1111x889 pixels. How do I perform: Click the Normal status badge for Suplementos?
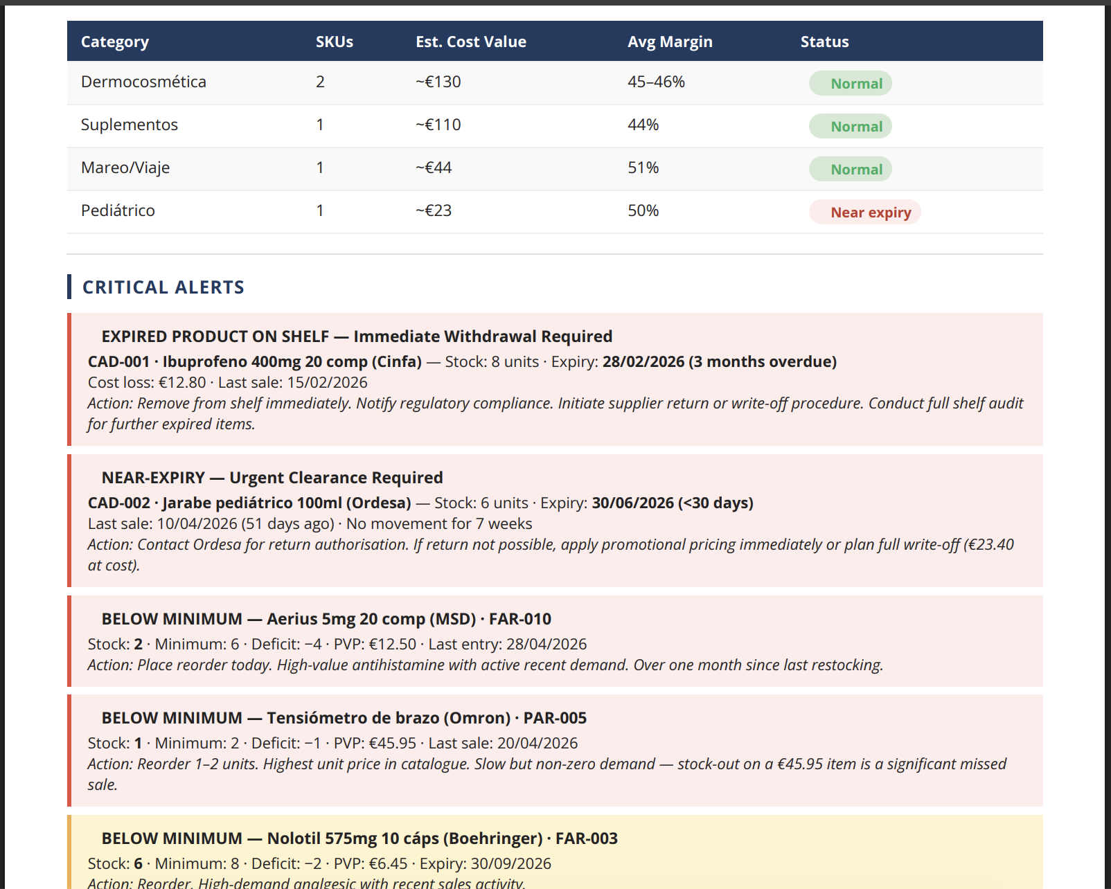pos(851,126)
